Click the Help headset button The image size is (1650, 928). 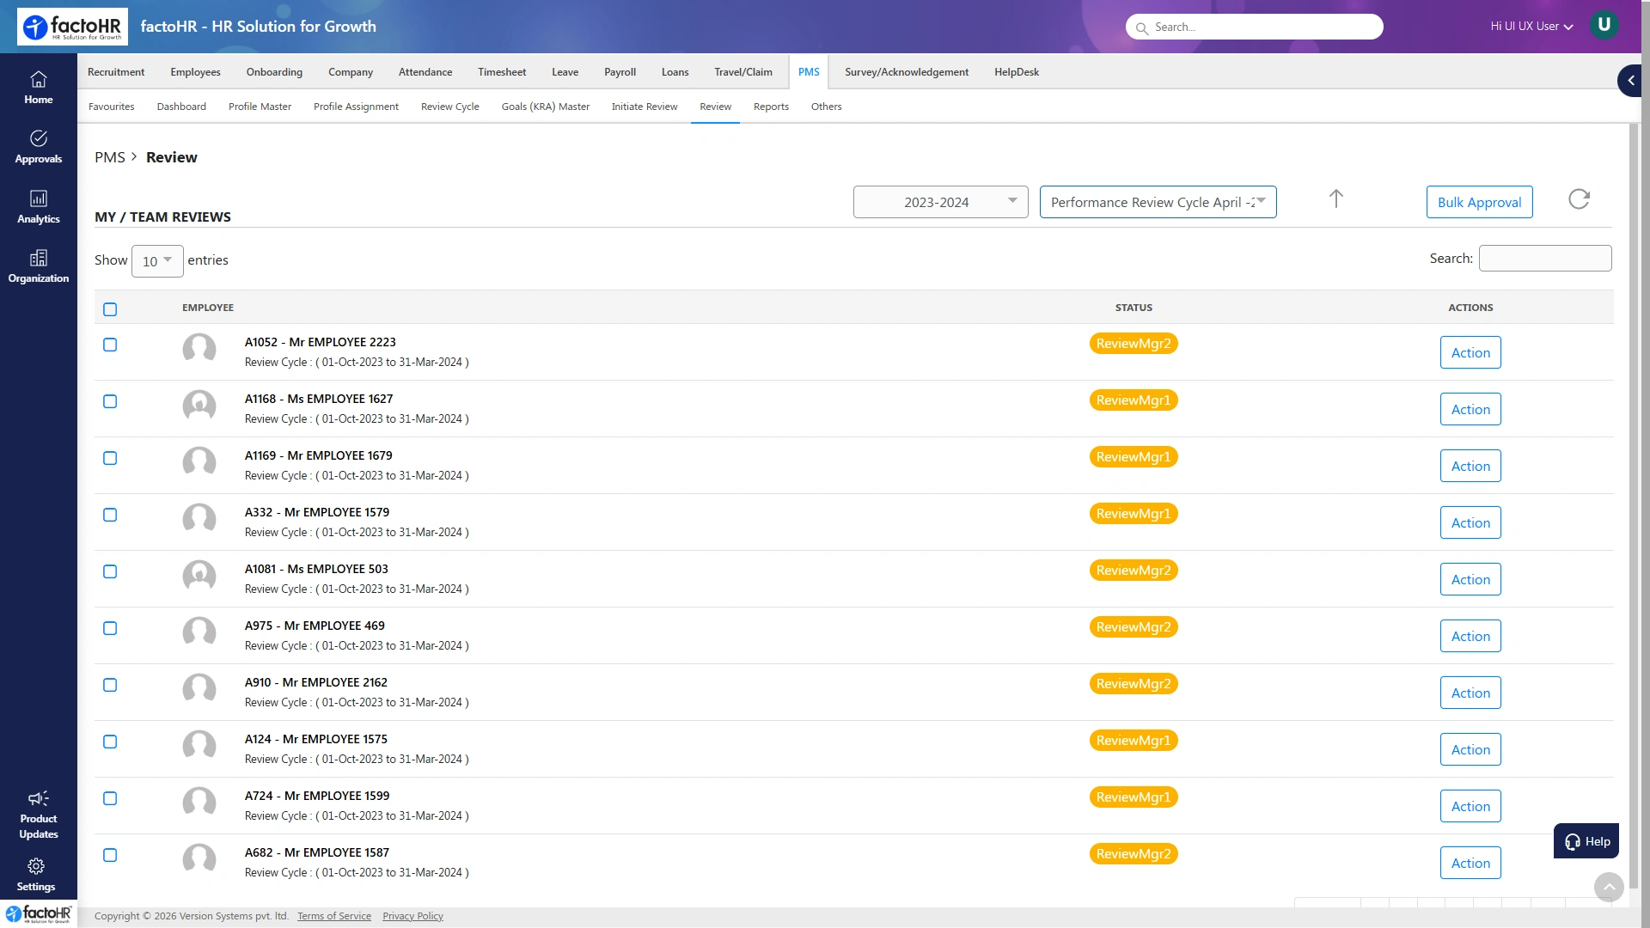click(x=1586, y=841)
